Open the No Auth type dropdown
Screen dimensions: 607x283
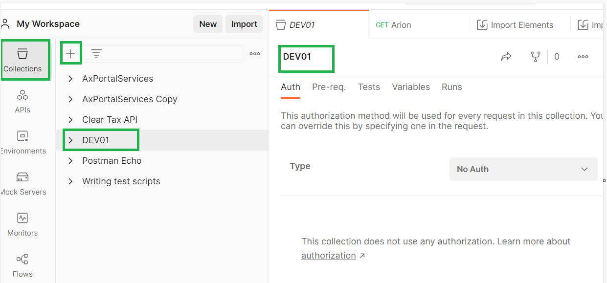coord(523,169)
